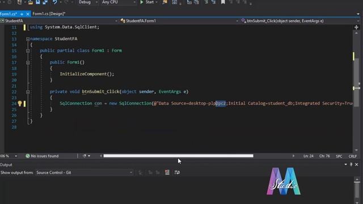The height and width of the screenshot is (204, 363).
Task: Toggle auto hide pin on Output panel
Action: [x=351, y=164]
